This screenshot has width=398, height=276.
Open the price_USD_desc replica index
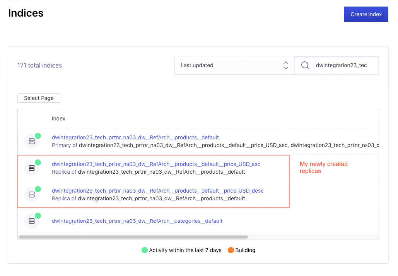(157, 191)
